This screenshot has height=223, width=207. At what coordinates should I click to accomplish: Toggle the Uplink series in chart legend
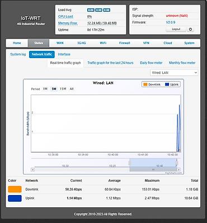[172, 84]
